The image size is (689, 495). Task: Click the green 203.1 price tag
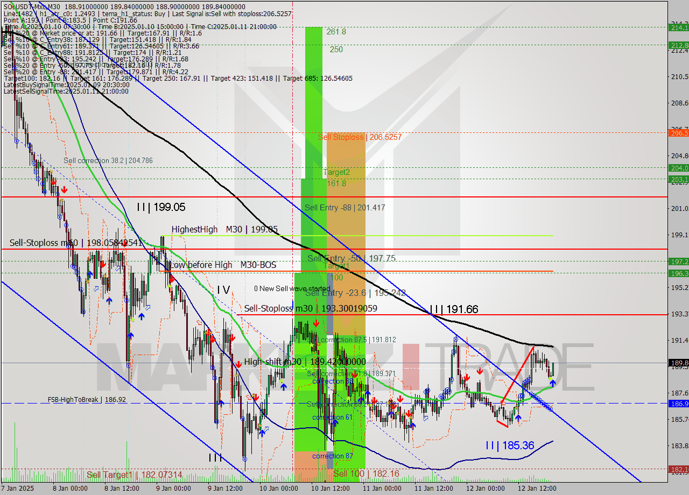point(679,179)
